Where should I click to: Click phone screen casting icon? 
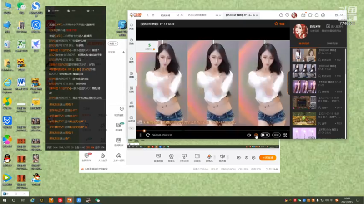pos(184,158)
